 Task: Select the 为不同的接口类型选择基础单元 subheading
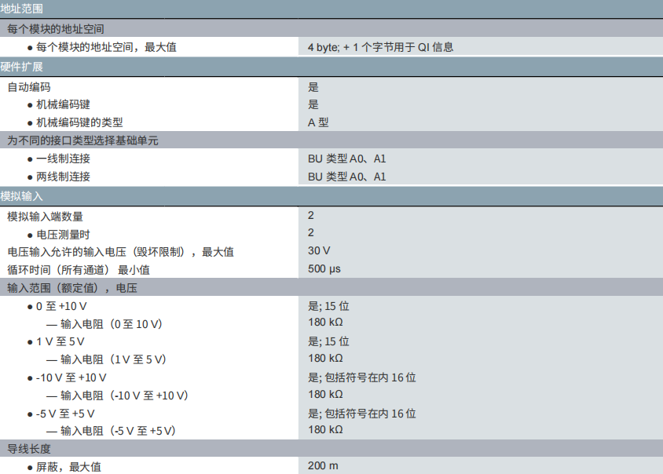click(x=82, y=140)
